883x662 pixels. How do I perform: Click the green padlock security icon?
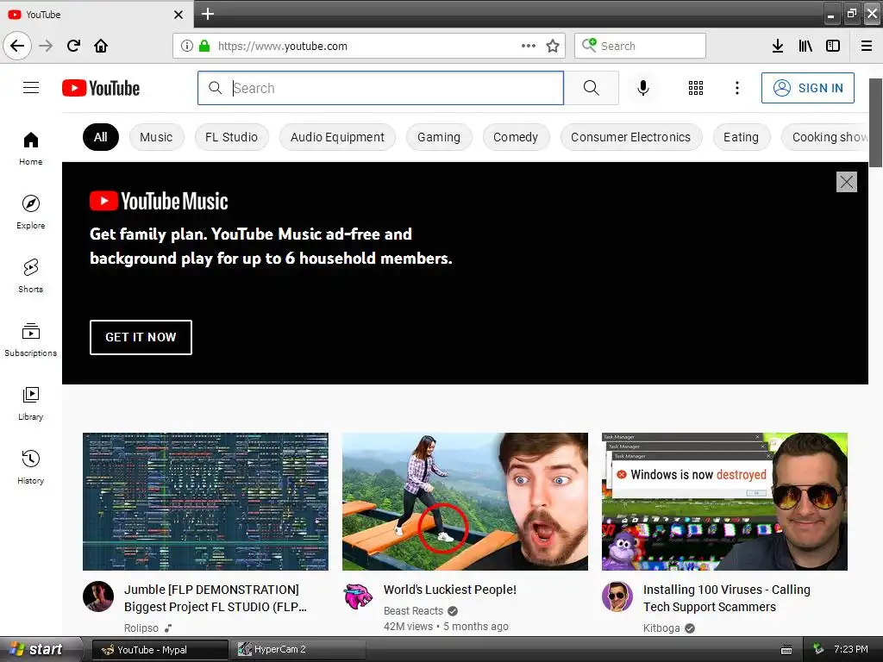204,46
